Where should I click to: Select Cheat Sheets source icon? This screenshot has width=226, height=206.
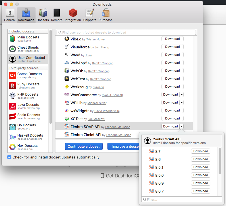pos(13,49)
